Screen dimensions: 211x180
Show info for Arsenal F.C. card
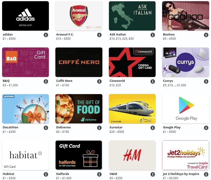(x=99, y=35)
